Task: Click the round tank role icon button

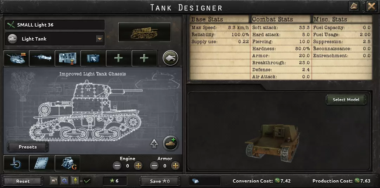Action: pos(170,58)
